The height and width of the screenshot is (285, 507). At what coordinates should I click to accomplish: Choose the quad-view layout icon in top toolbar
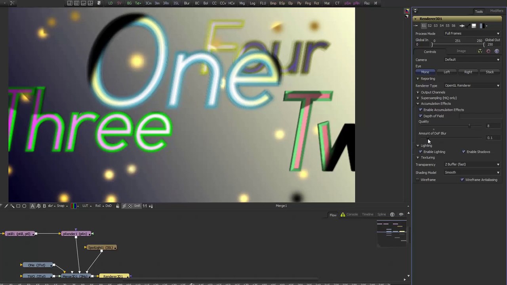coord(90,3)
